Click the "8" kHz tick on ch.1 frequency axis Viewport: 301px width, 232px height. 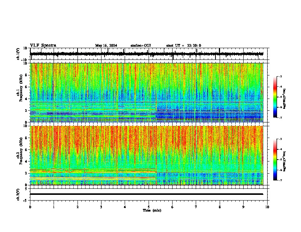point(26,75)
